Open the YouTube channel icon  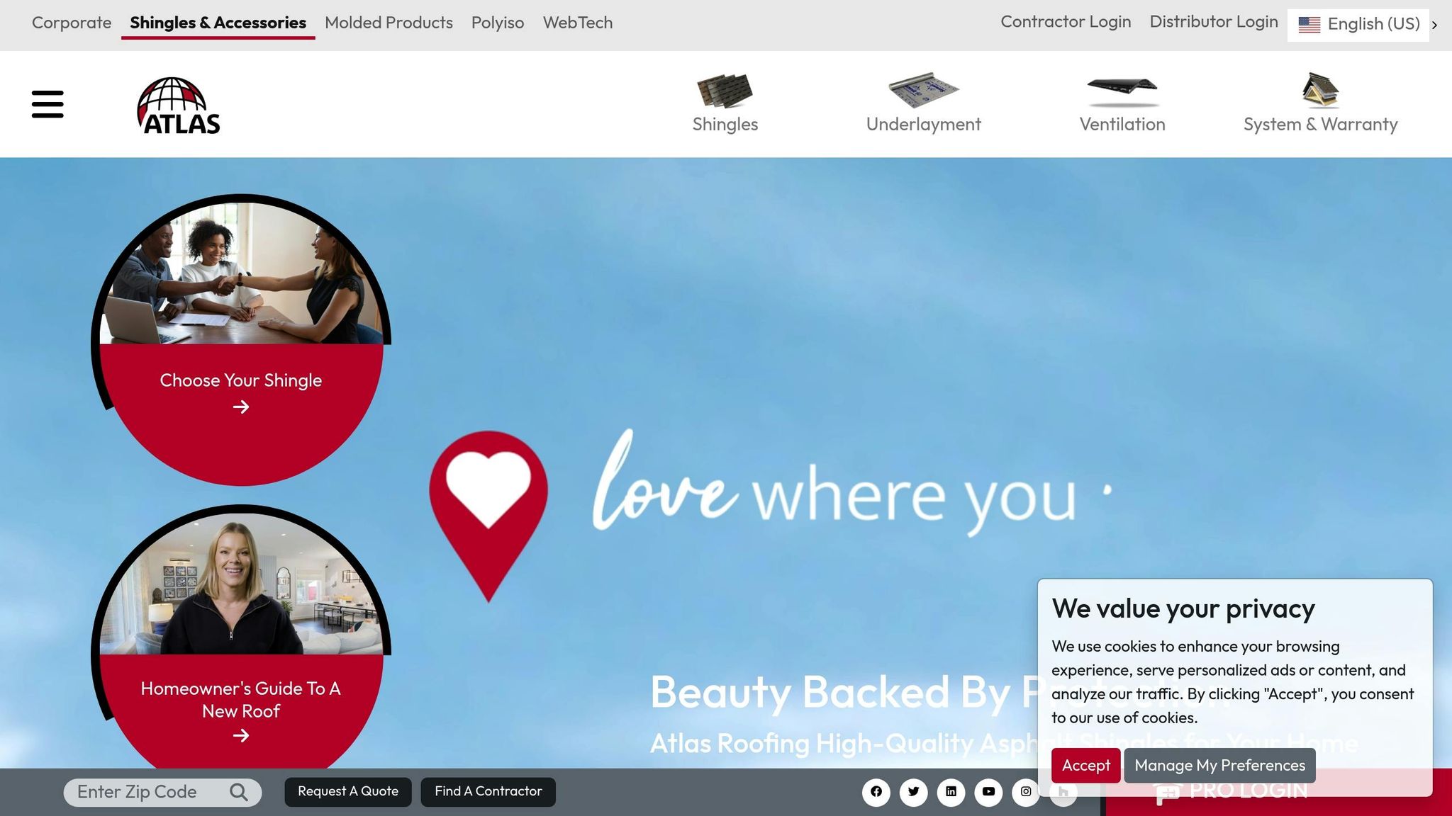coord(988,792)
